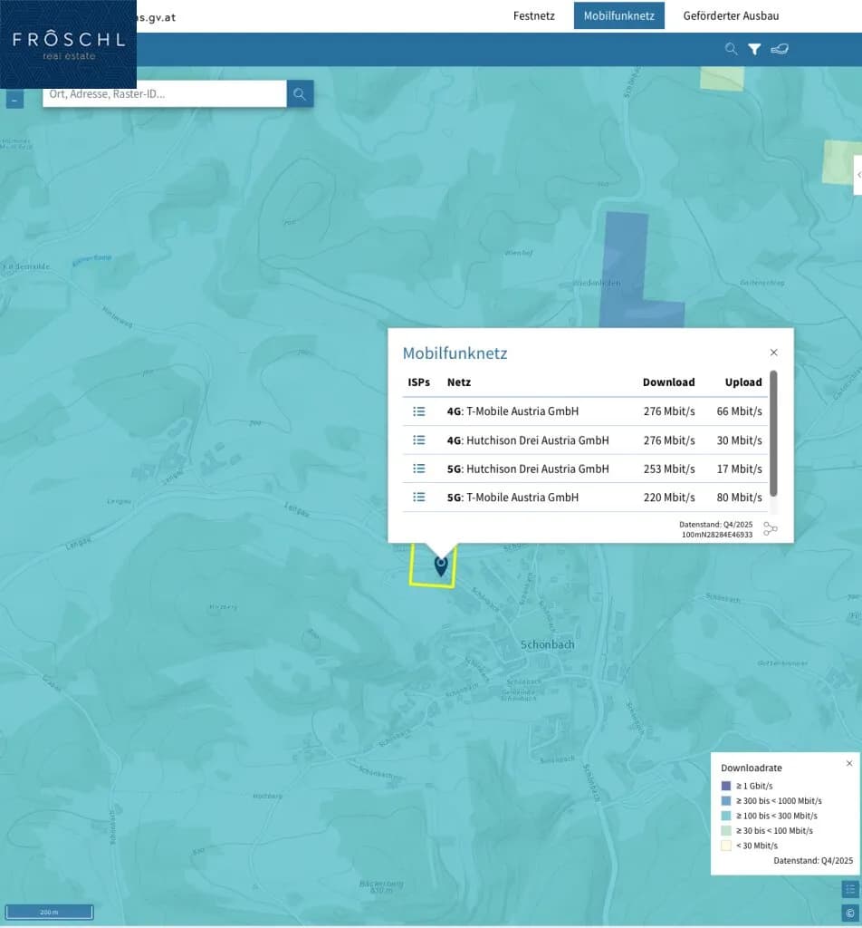Viewport: 862px width, 928px height.
Task: Click '4G: Hutchison Drei Austria GmbH' text
Action: 528,440
